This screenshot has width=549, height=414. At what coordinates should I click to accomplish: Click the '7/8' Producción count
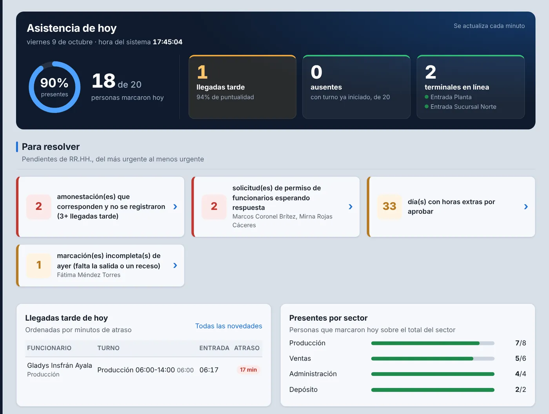(520, 343)
